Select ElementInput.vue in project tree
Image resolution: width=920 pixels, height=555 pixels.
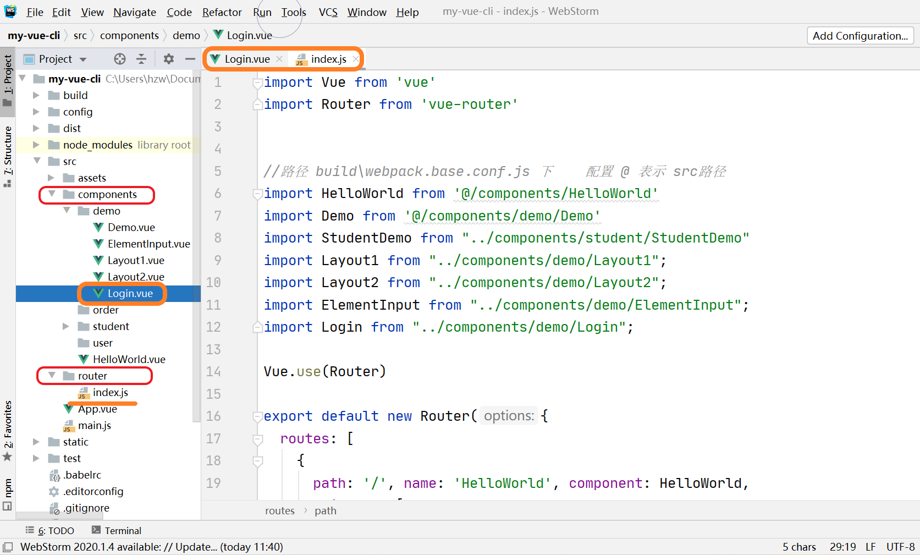[x=148, y=244]
